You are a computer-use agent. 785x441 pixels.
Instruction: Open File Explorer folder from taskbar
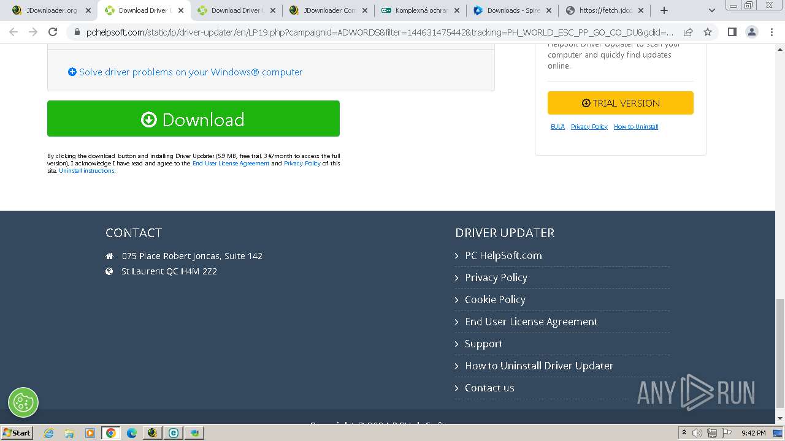click(x=69, y=433)
